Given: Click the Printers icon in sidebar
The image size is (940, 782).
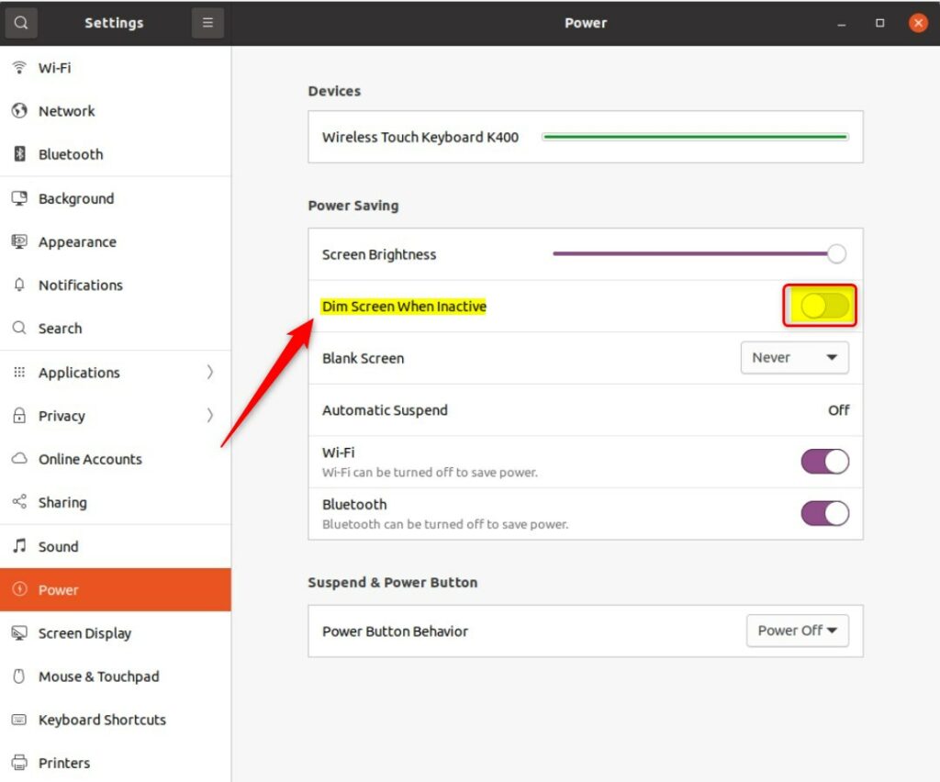Looking at the screenshot, I should click(x=19, y=763).
